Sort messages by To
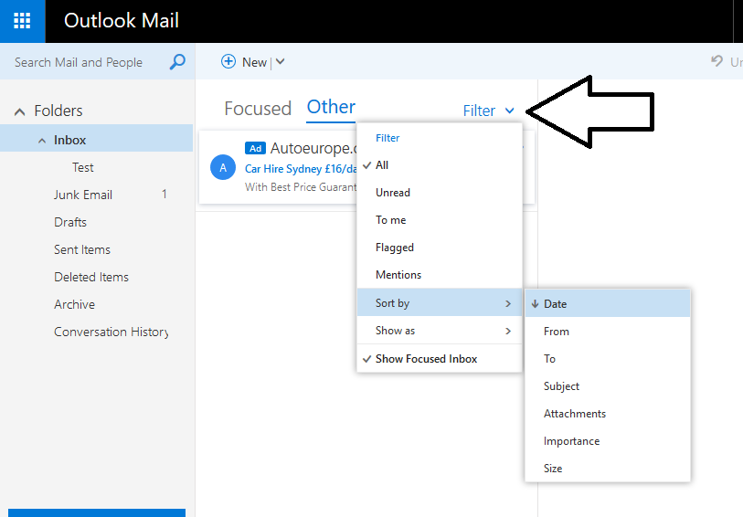Image resolution: width=743 pixels, height=517 pixels. 608,359
